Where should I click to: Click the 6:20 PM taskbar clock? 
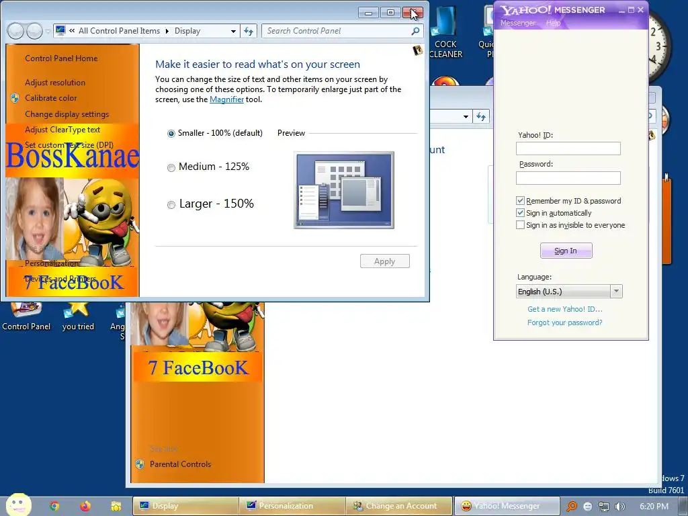tap(654, 507)
